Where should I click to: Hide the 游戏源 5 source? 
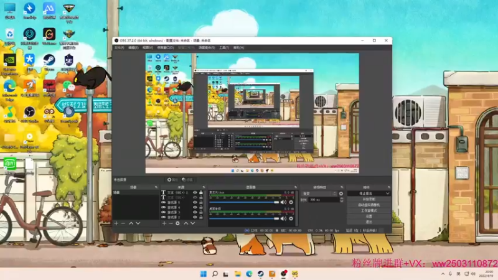pyautogui.click(x=195, y=202)
